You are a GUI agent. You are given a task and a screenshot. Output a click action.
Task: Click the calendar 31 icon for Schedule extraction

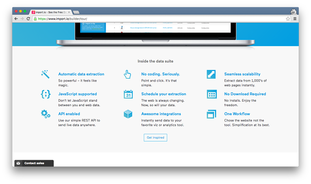[128, 94]
